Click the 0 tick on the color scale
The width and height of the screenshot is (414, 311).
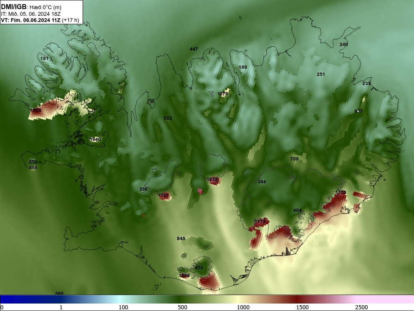(x=2, y=307)
